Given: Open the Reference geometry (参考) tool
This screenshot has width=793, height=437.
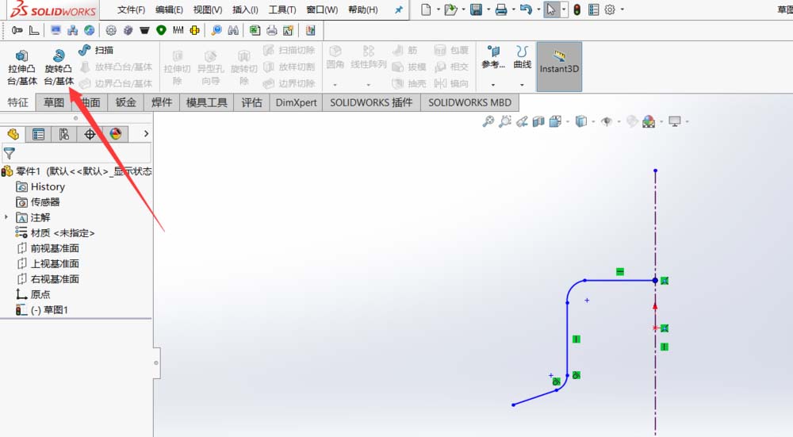Looking at the screenshot, I should (x=493, y=56).
